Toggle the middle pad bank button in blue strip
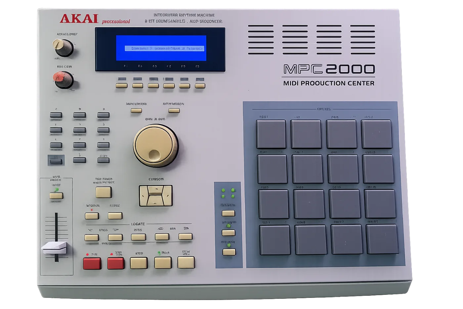 click(x=229, y=233)
